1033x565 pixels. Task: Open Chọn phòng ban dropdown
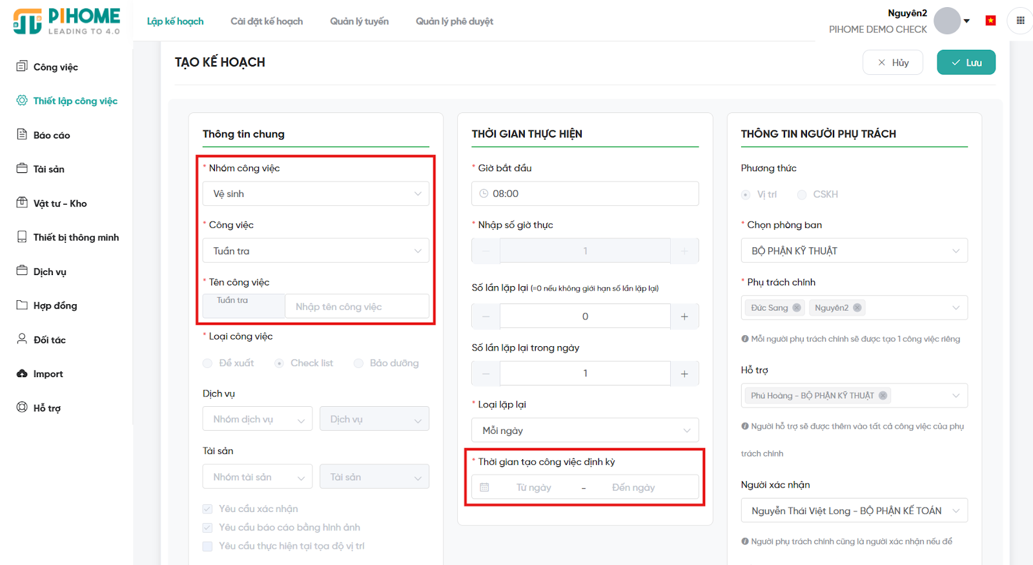(x=854, y=251)
